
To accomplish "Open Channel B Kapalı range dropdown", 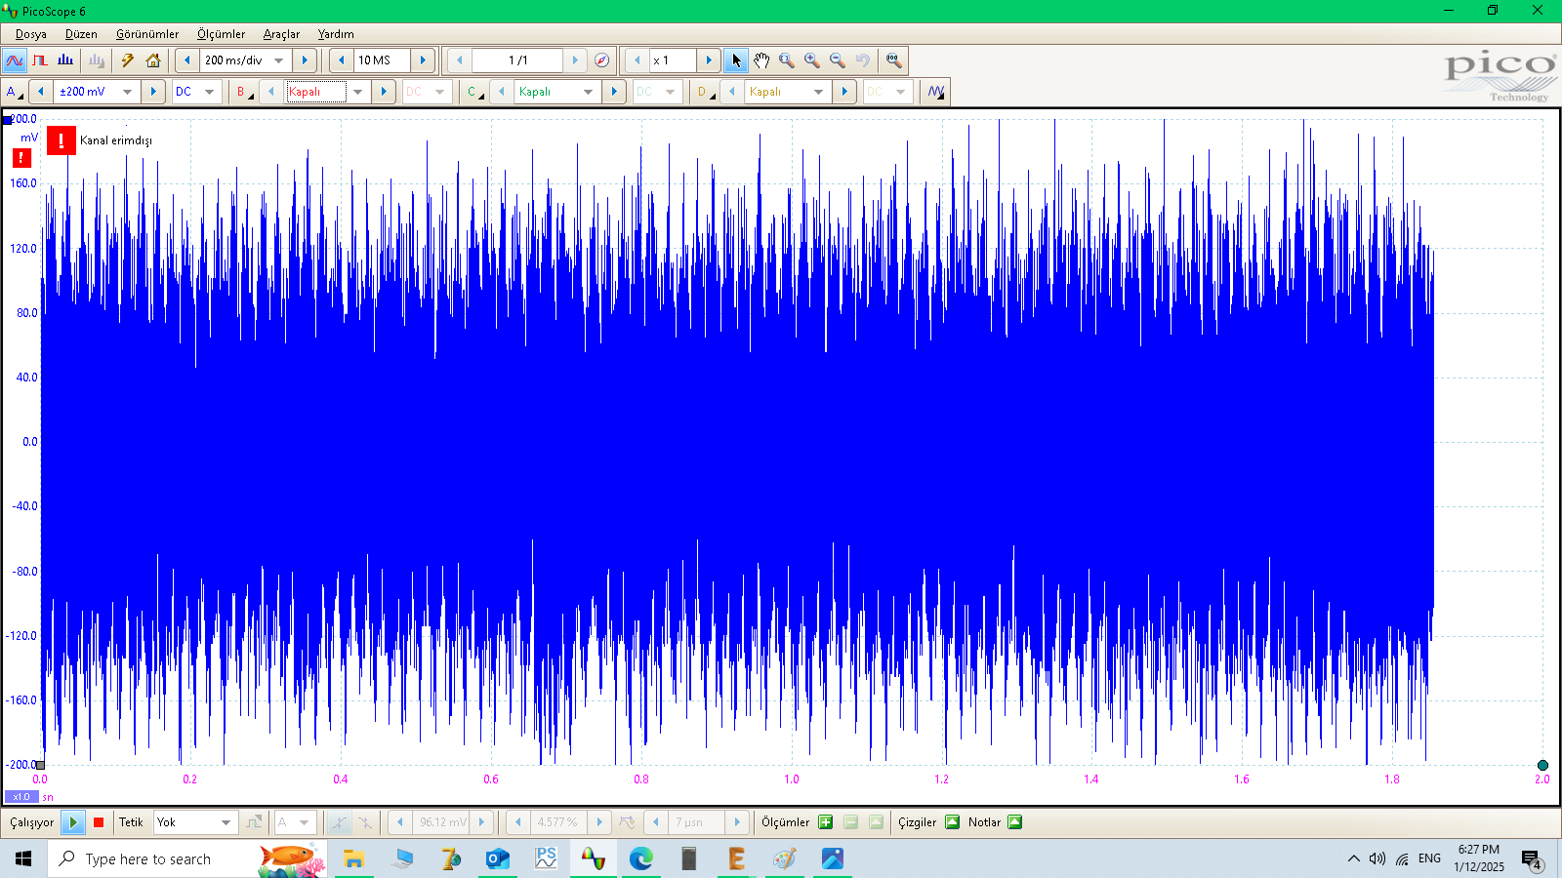I will tap(358, 92).
